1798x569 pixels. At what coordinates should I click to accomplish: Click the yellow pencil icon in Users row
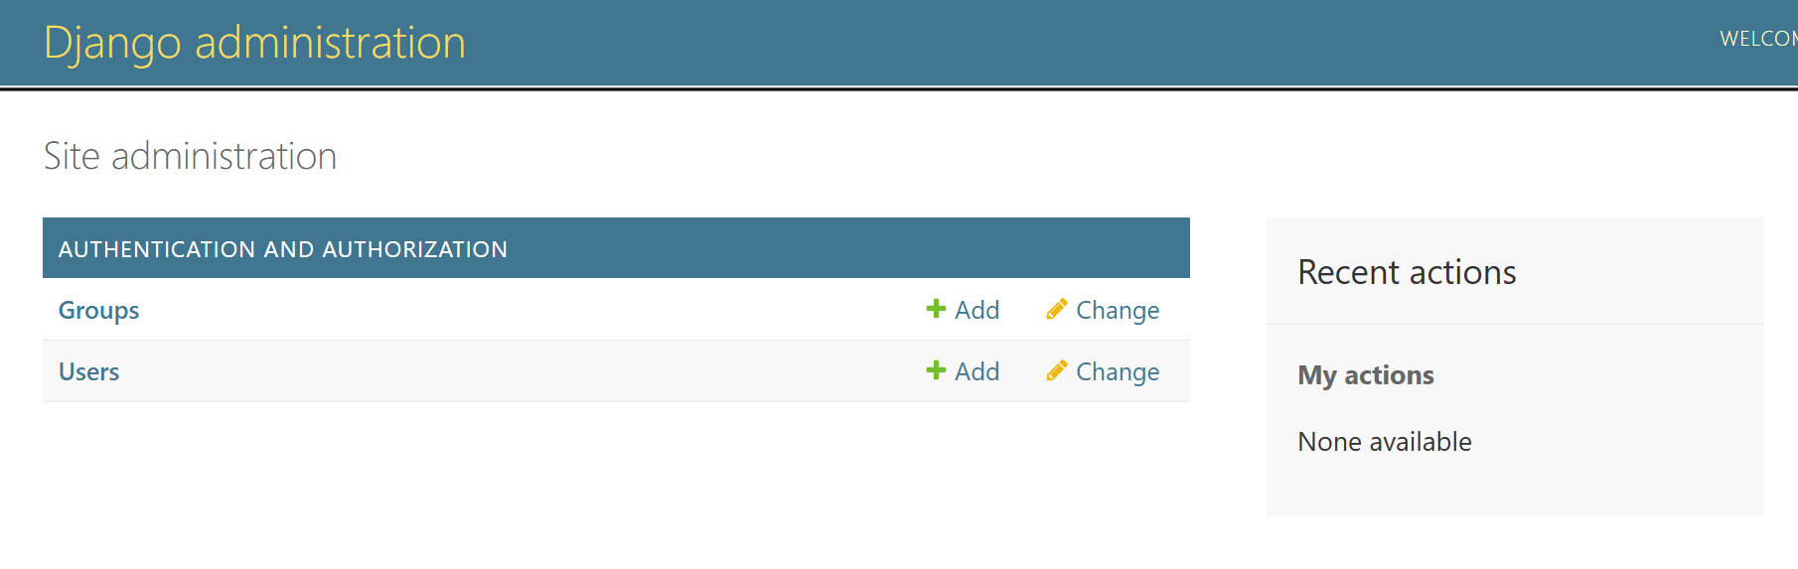tap(1057, 370)
